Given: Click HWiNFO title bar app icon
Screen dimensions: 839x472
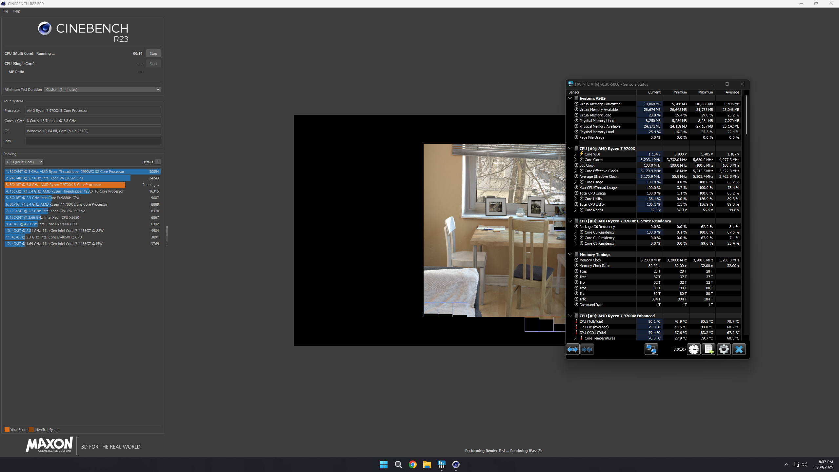Looking at the screenshot, I should click(x=571, y=84).
